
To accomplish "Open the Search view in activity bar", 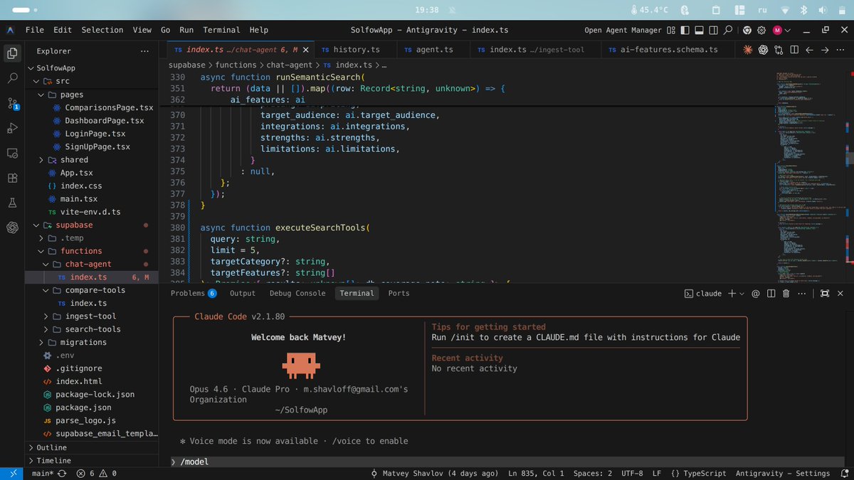I will (12, 78).
